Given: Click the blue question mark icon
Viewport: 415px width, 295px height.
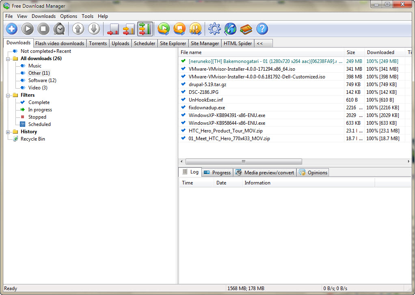Looking at the screenshot, I should click(x=262, y=28).
